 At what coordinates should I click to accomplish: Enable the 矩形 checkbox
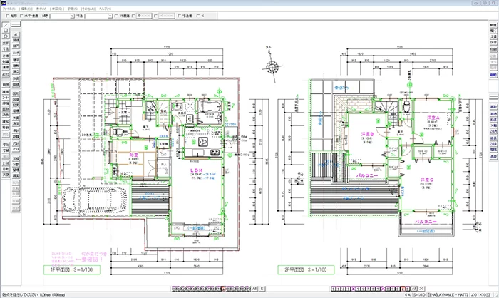pos(6,14)
